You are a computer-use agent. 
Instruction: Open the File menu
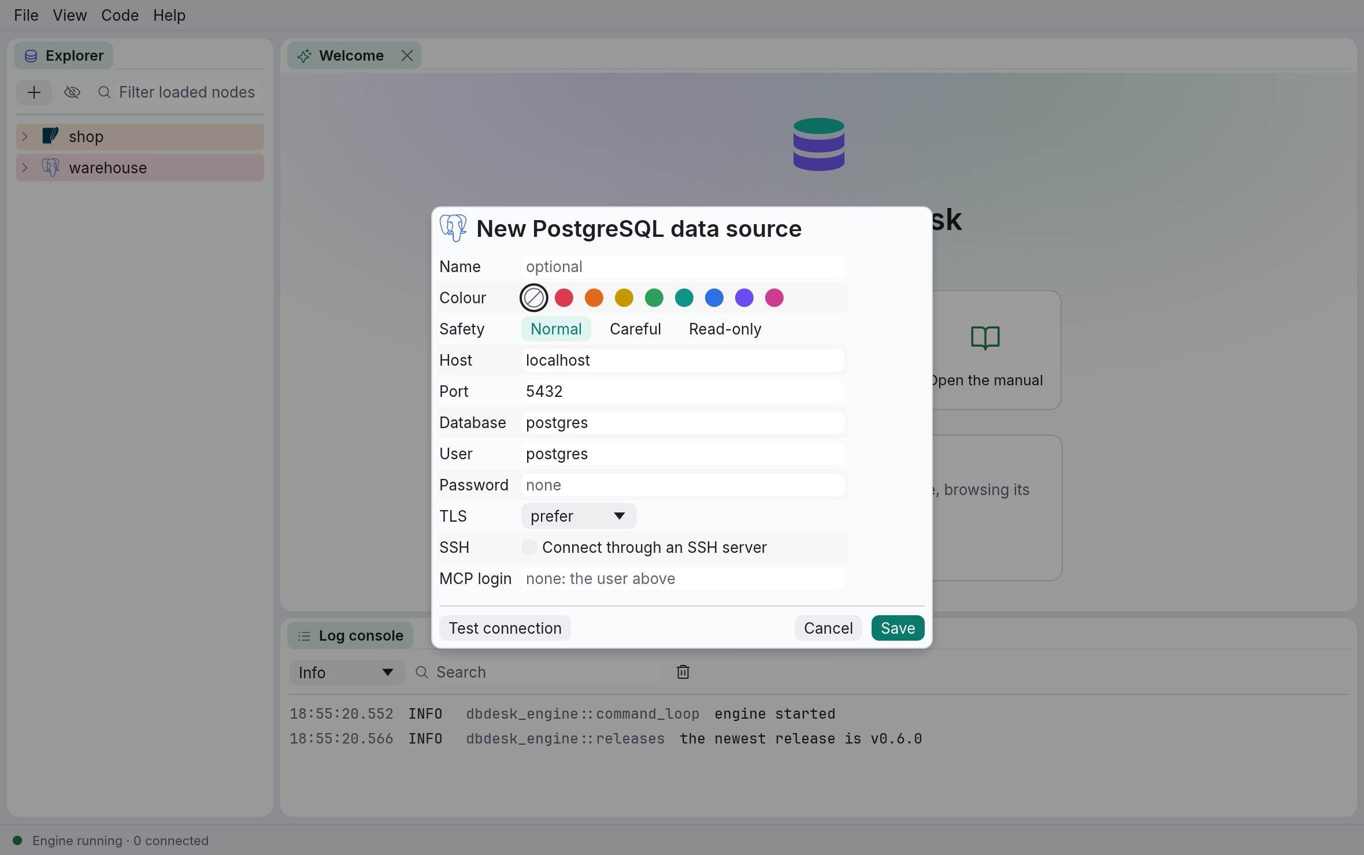point(26,15)
